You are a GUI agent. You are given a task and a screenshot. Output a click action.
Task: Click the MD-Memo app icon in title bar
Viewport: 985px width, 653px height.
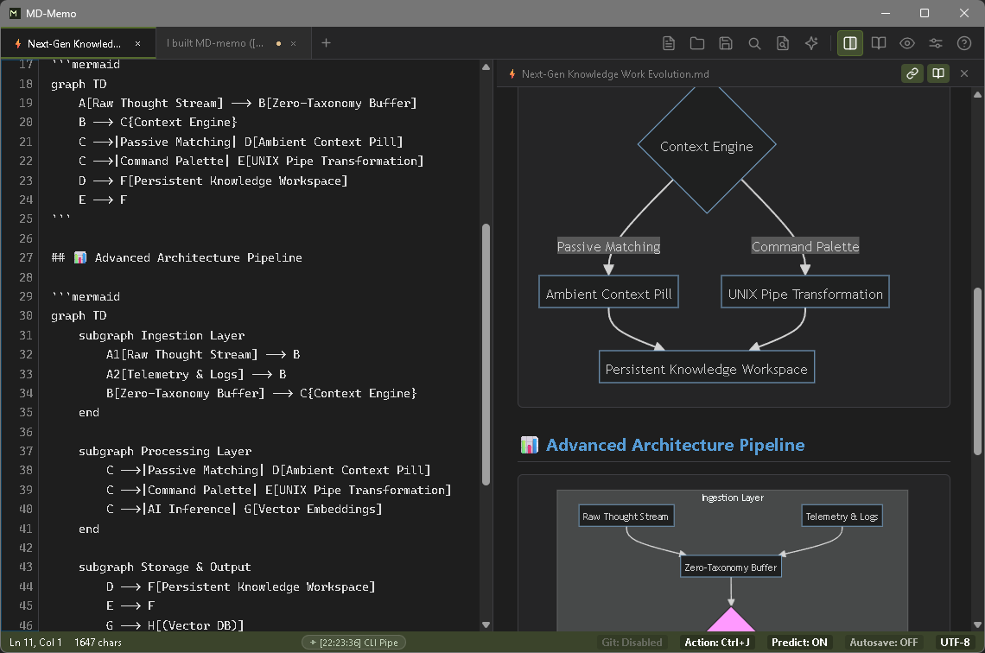pos(14,13)
